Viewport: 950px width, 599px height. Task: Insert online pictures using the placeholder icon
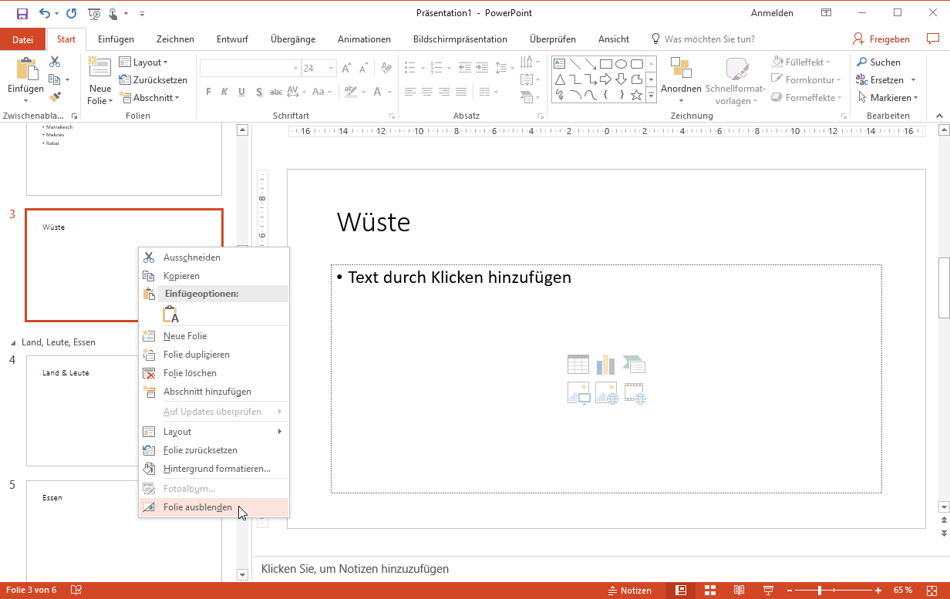tap(607, 393)
